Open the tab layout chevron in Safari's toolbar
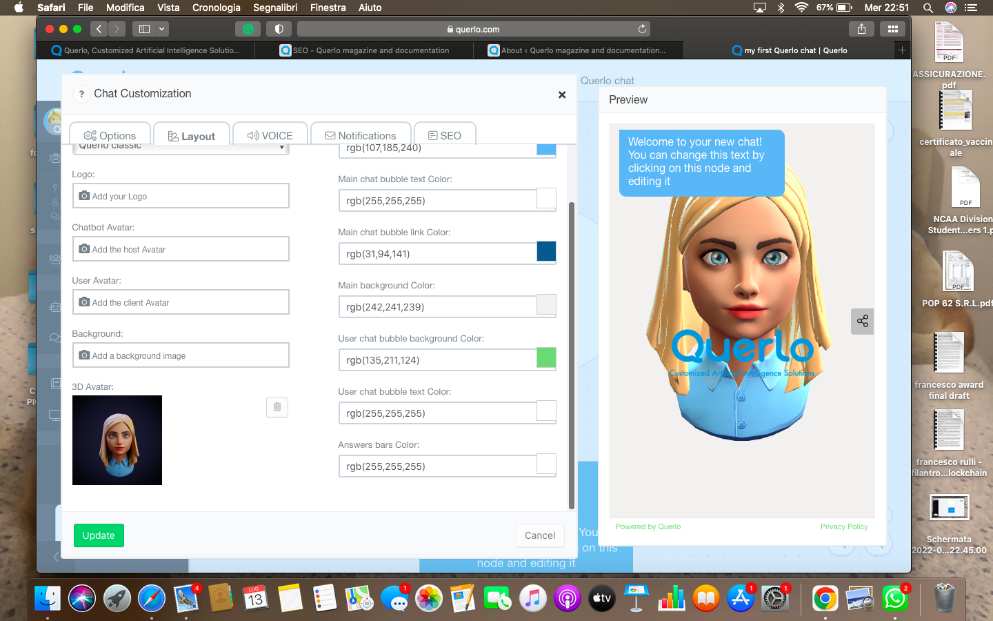The image size is (993, 621). [x=163, y=29]
